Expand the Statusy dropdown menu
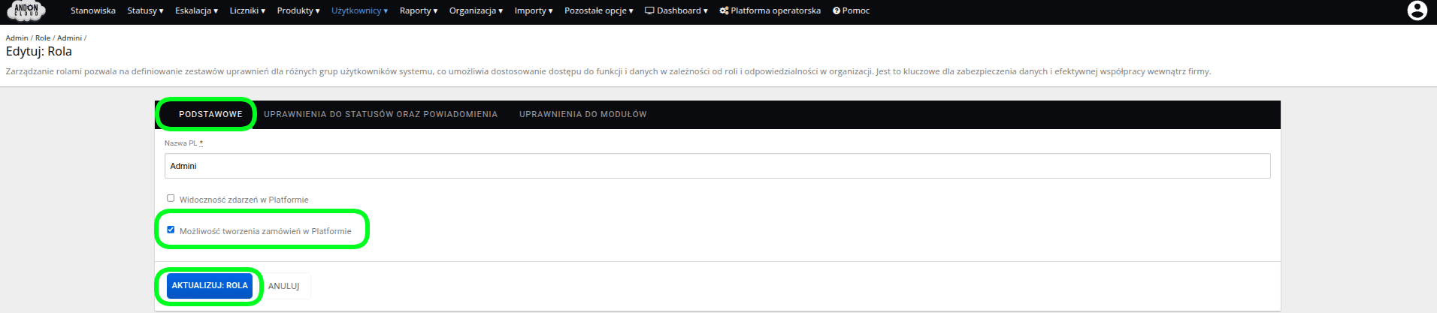Image resolution: width=1437 pixels, height=313 pixels. pos(145,11)
